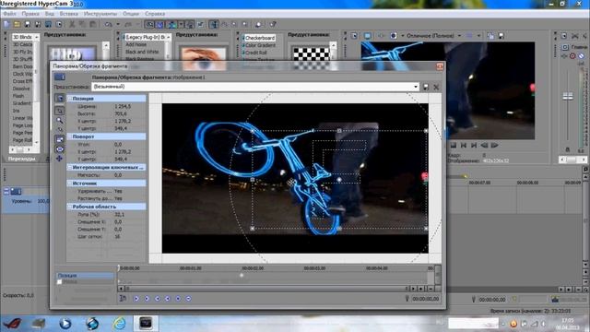The height and width of the screenshot is (332, 590).
Task: Click the Stop button under the video preview
Action: tap(454, 146)
